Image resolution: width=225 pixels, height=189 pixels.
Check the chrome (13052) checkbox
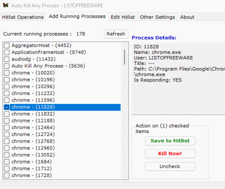tap(6, 155)
